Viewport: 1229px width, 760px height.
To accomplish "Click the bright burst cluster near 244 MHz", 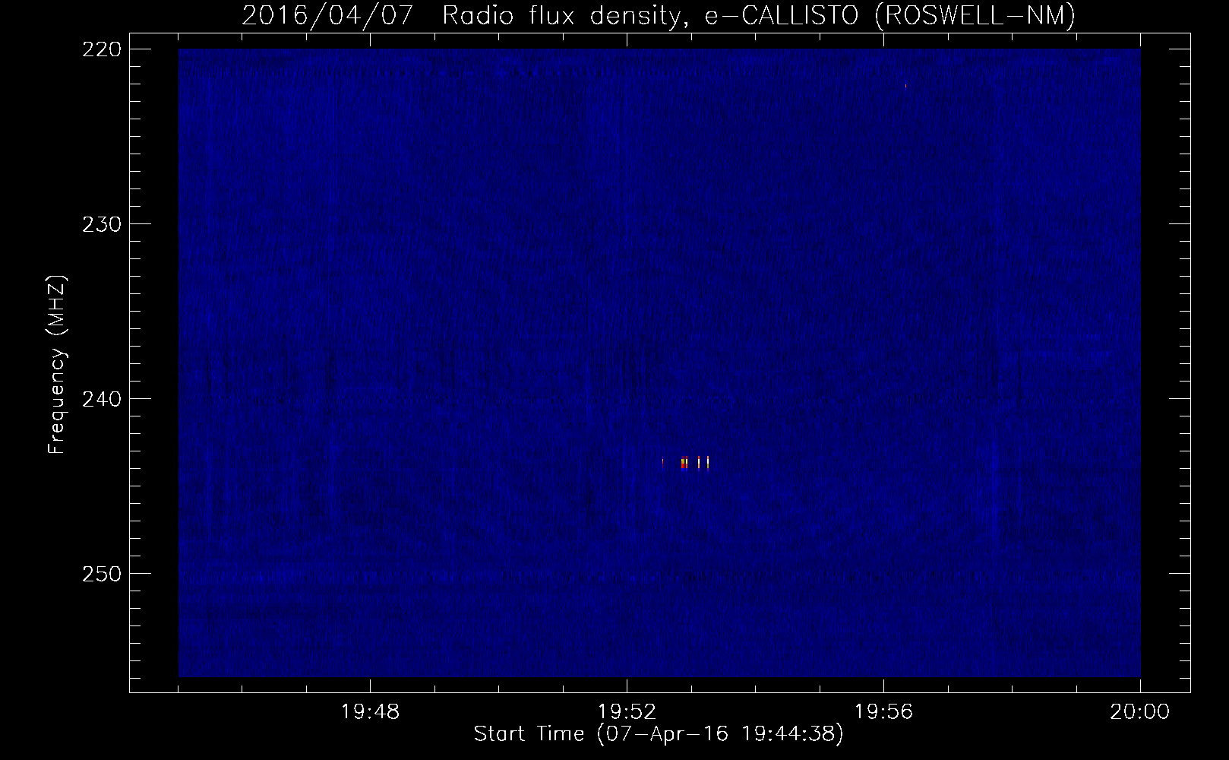I will pyautogui.click(x=686, y=463).
